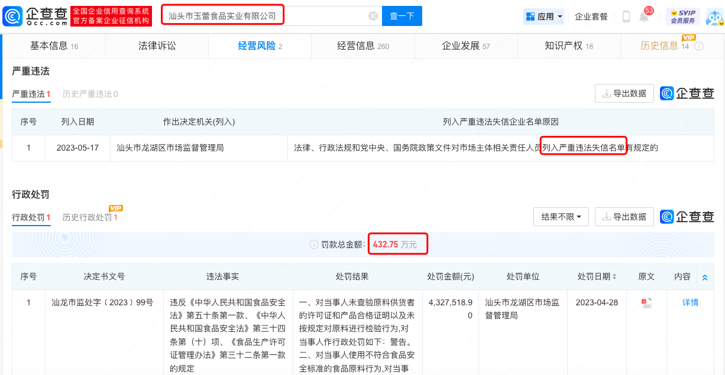This screenshot has width=725, height=375.
Task: Click the 列入严重违法失信企业名单原因 header
Action: pos(501,122)
